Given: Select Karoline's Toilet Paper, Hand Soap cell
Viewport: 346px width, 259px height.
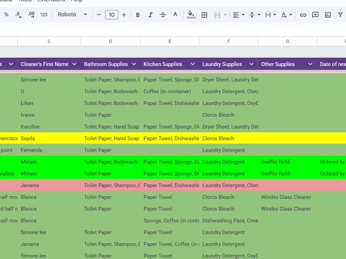Looking at the screenshot, I should click(x=111, y=127).
